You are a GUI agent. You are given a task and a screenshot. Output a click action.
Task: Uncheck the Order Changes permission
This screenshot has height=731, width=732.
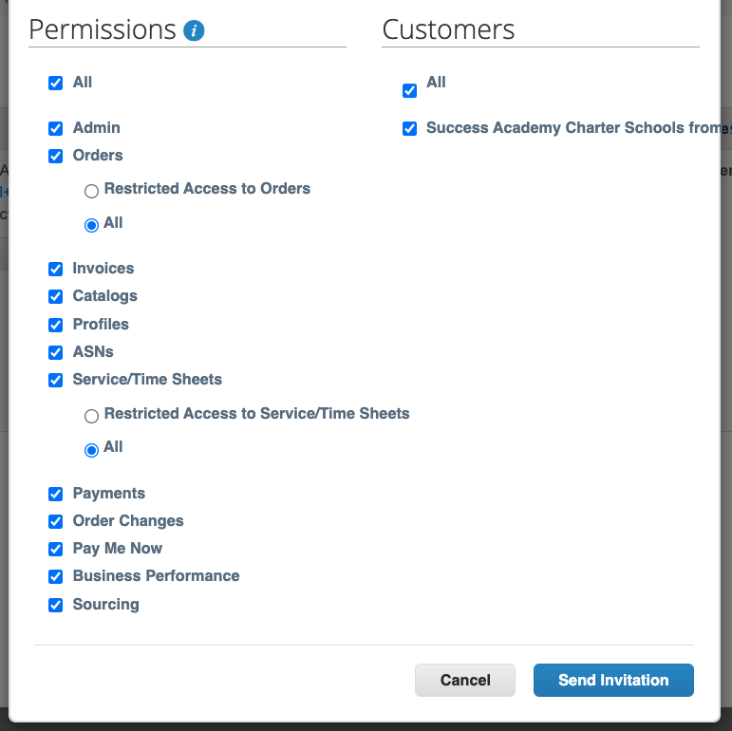pos(56,521)
